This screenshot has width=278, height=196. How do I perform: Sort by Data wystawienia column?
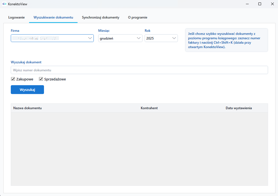238,108
